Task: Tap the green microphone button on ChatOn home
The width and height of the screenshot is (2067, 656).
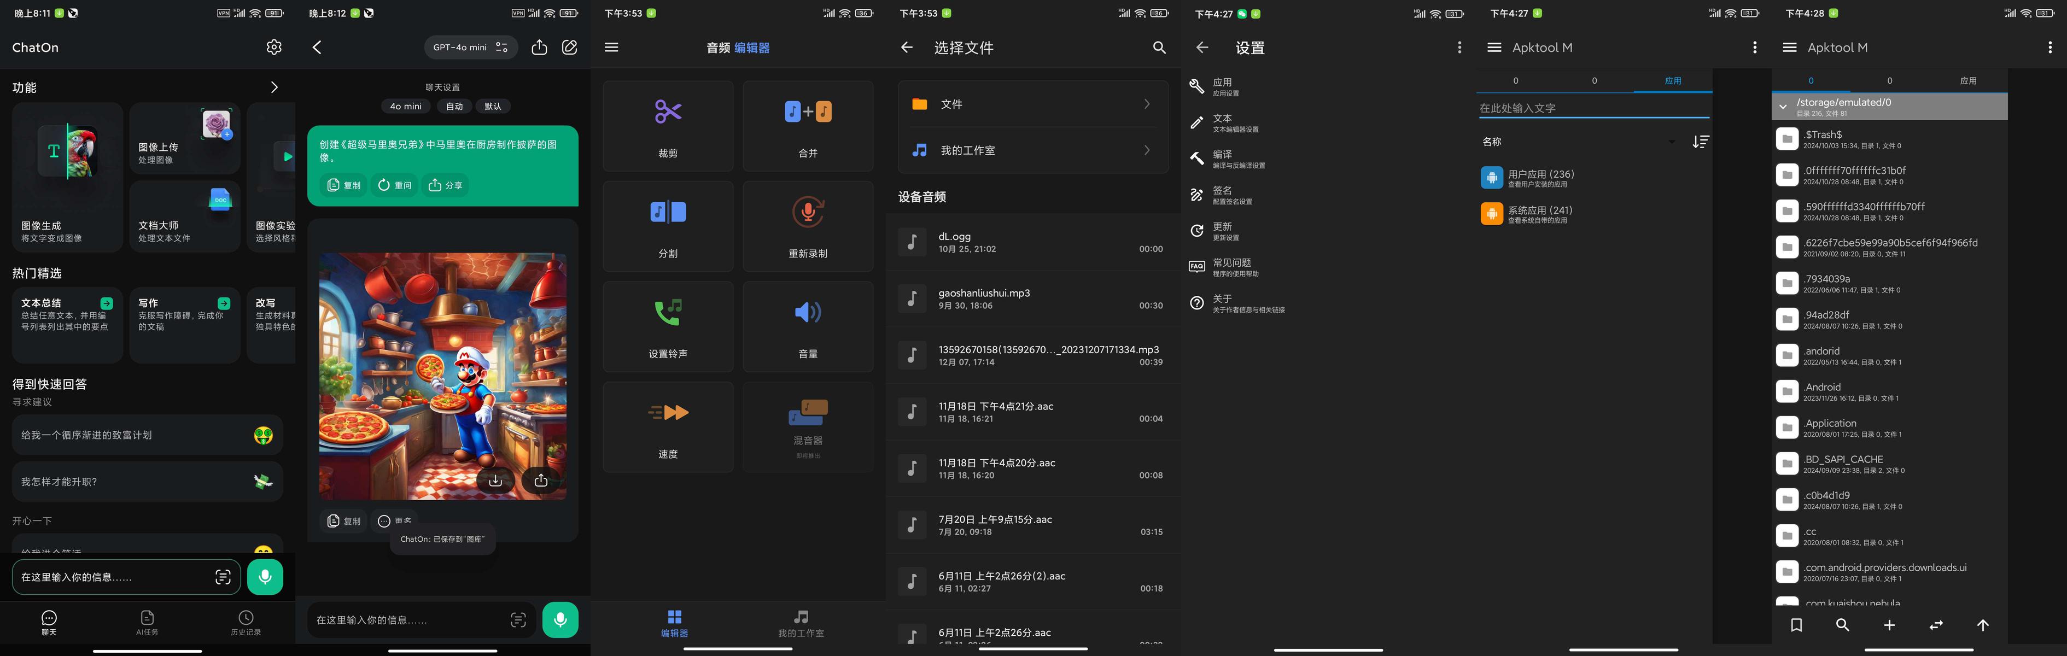Action: pyautogui.click(x=265, y=577)
